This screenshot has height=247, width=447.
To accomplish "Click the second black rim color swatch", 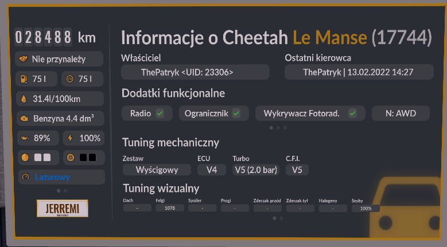I will pos(92,158).
